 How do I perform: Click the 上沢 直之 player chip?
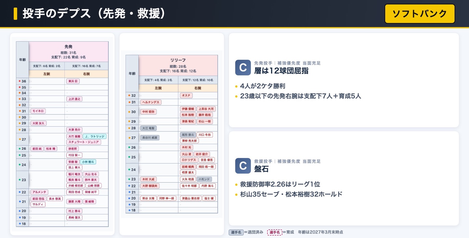click(x=74, y=99)
